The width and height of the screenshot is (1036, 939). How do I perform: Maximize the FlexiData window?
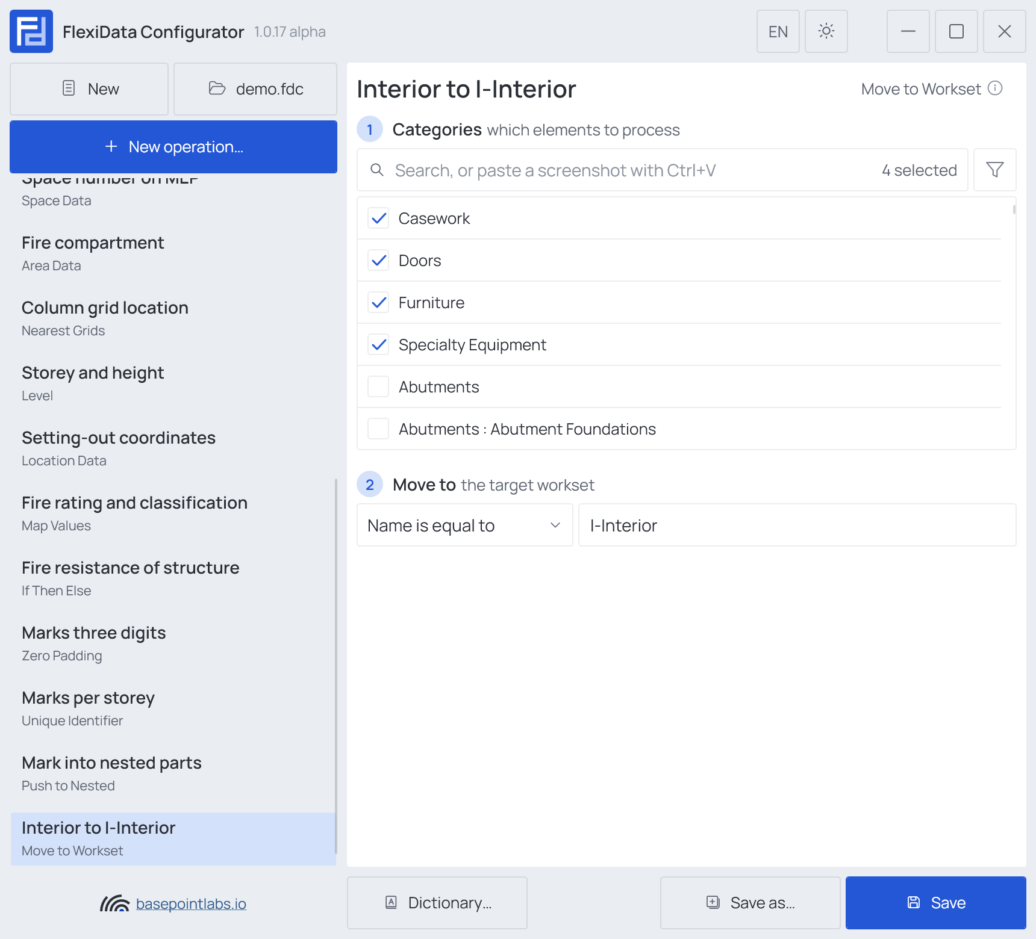pyautogui.click(x=956, y=31)
